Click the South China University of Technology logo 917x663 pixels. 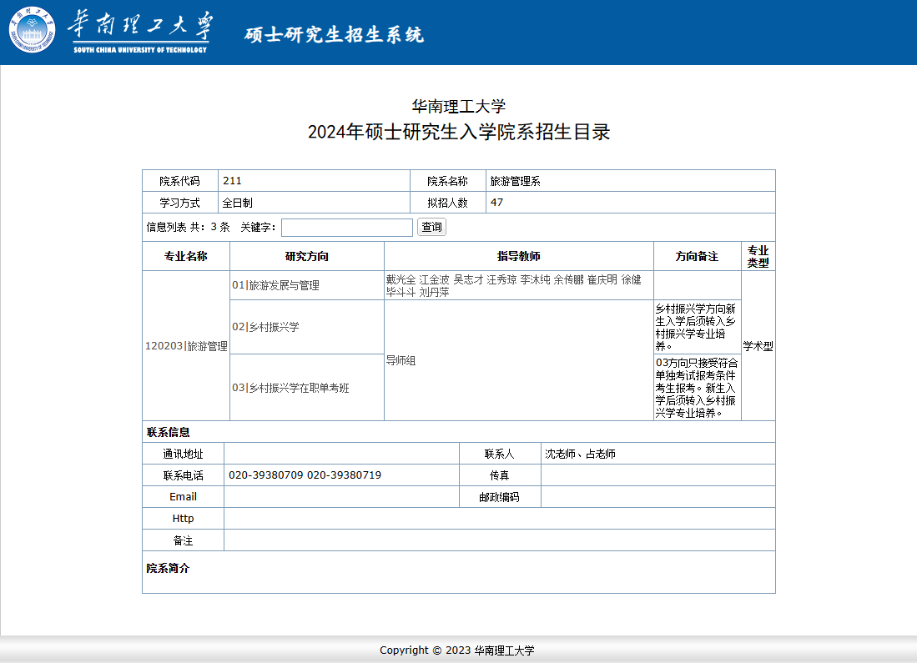point(109,30)
